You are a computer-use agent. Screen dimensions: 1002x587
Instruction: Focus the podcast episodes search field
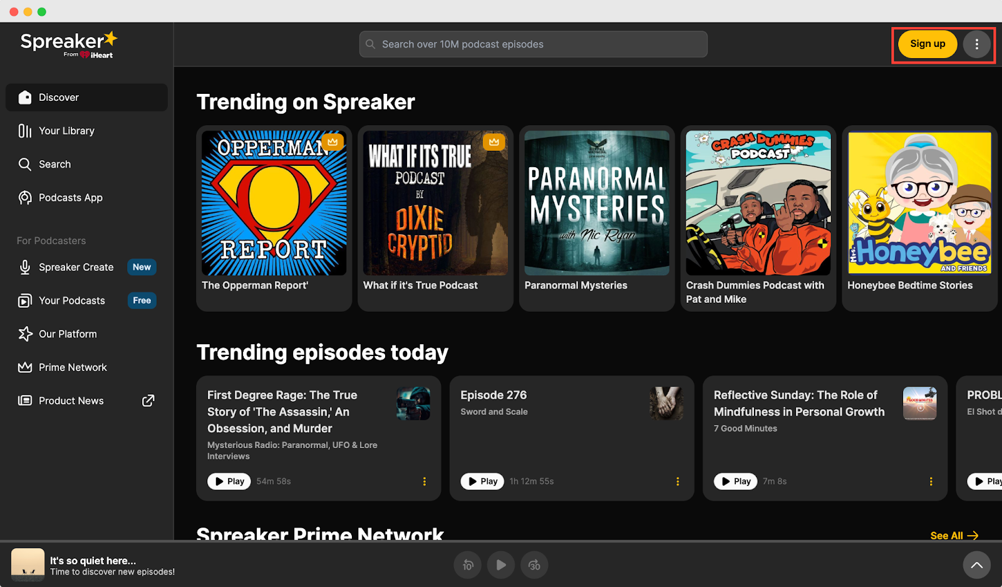[x=534, y=44]
